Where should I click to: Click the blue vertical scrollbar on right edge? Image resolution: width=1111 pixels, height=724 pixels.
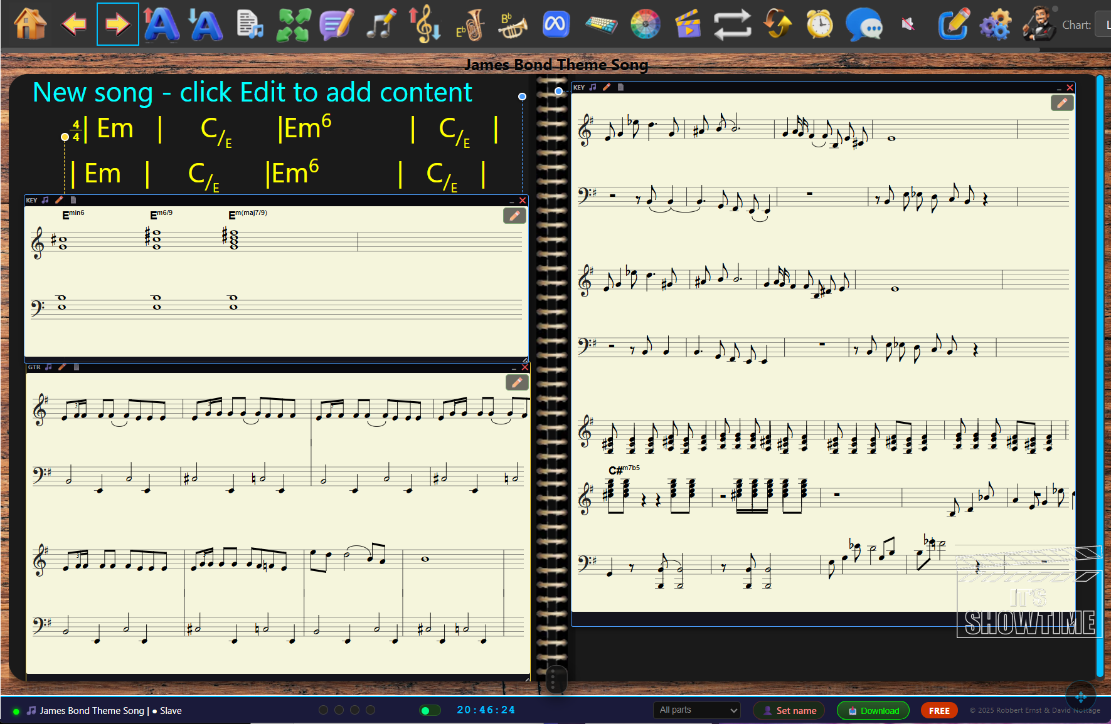click(1099, 375)
